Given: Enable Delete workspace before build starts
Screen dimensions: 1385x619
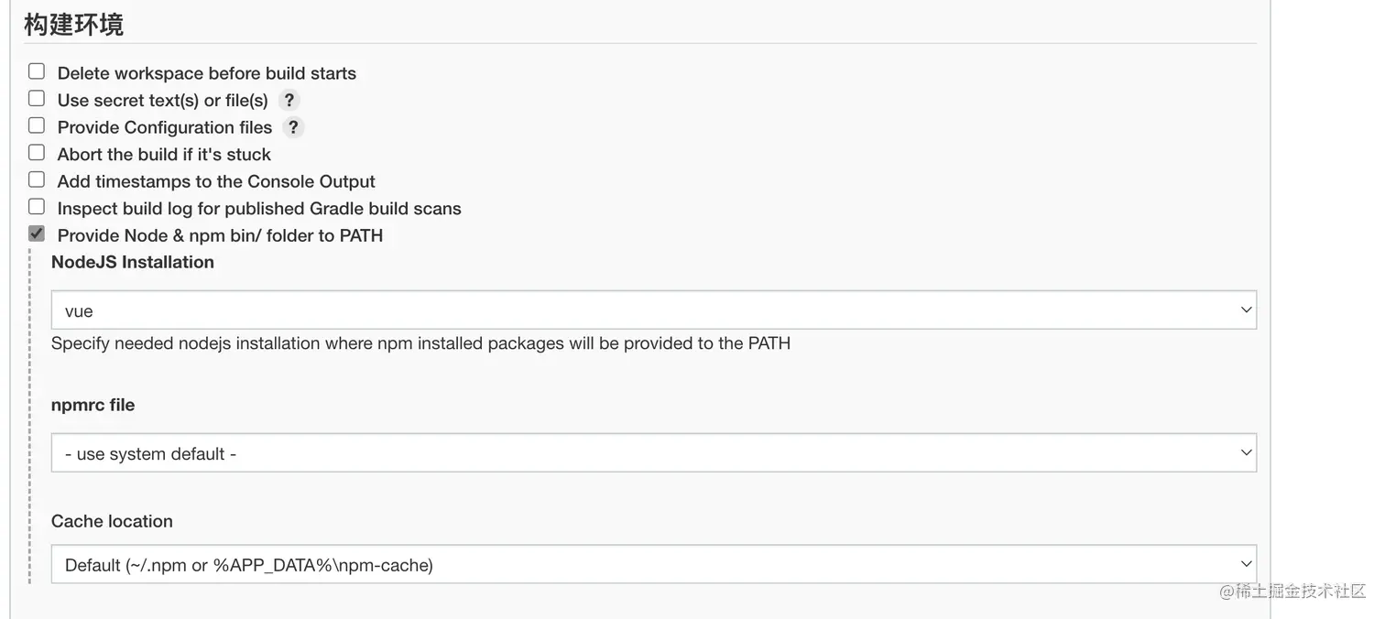Looking at the screenshot, I should [x=37, y=71].
